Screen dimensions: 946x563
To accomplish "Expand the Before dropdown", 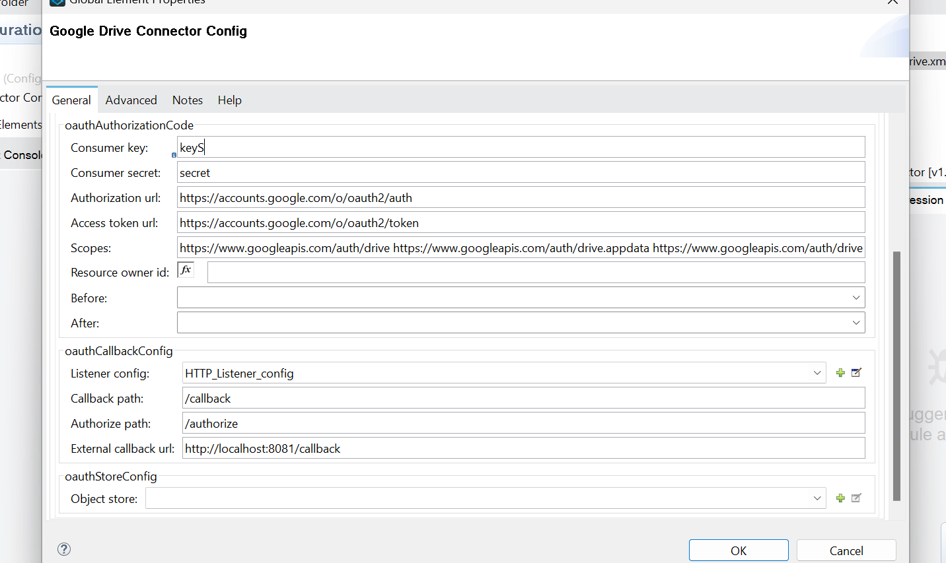I will [855, 298].
